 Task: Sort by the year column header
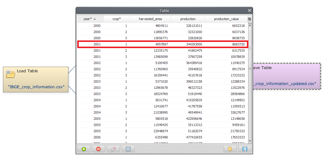point(87,19)
